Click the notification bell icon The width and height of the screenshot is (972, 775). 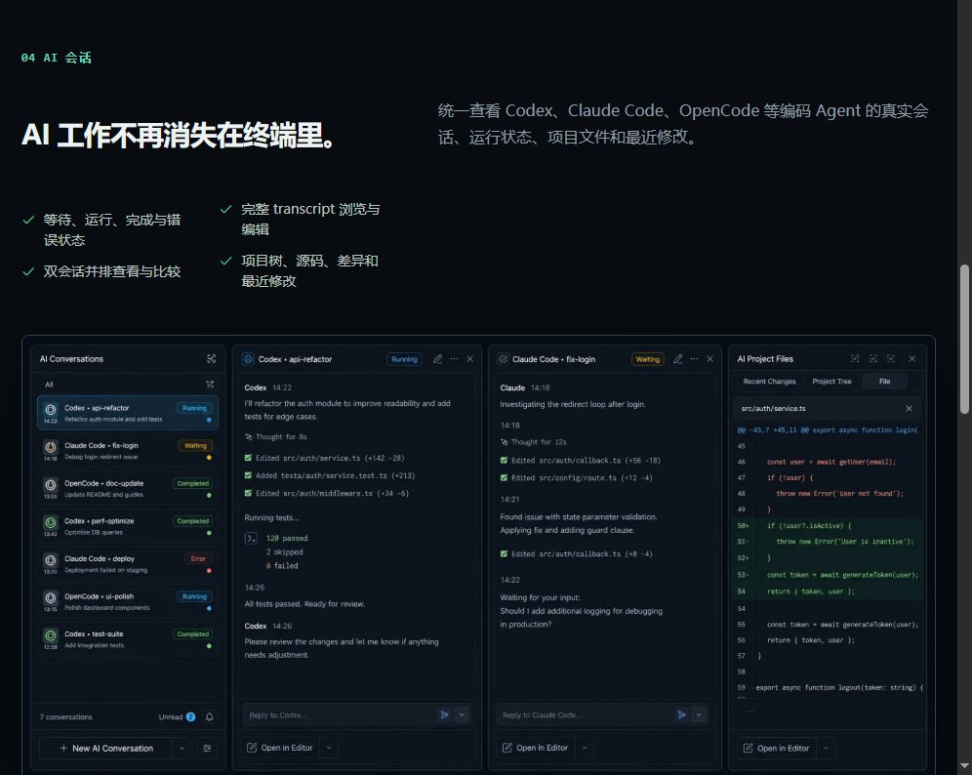coord(210,716)
